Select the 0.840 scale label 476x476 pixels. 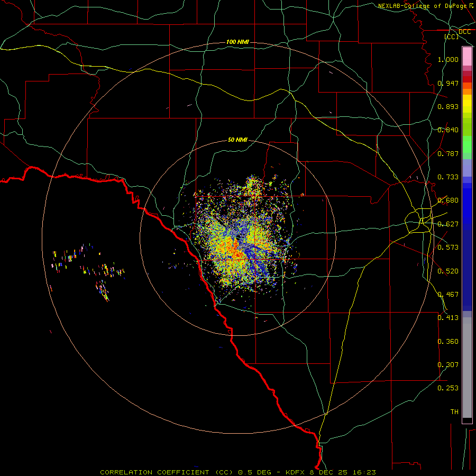pyautogui.click(x=448, y=130)
